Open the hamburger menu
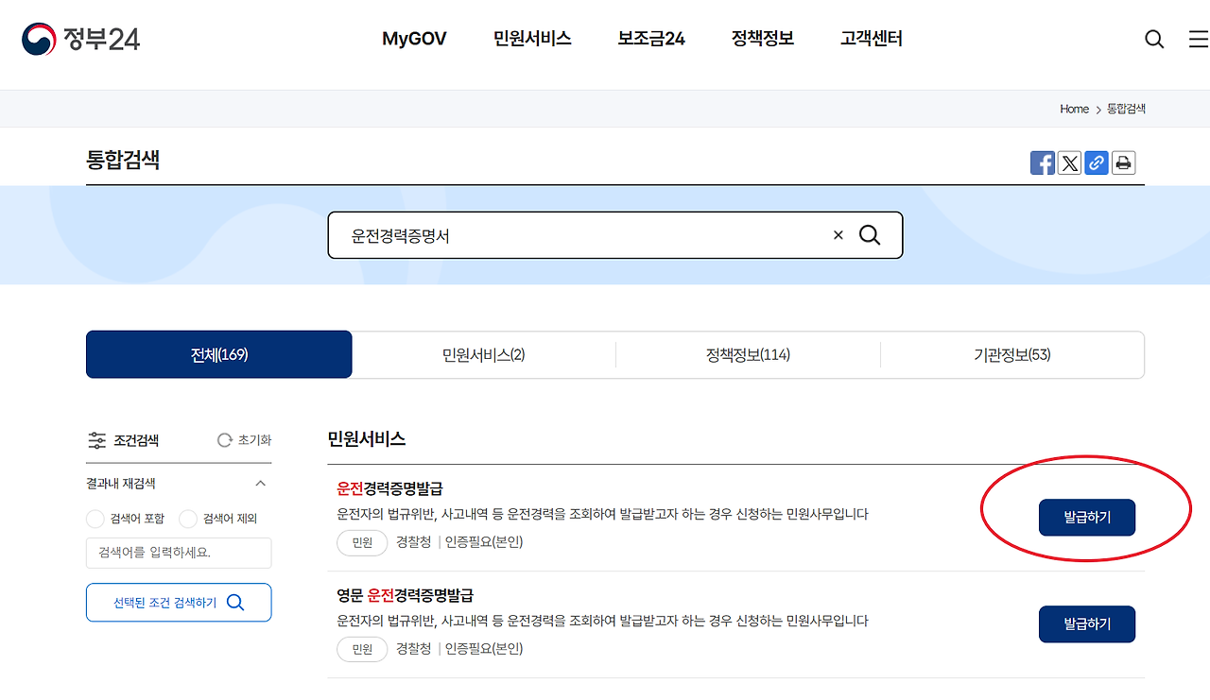Viewport: 1210px width, 700px height. pyautogui.click(x=1197, y=39)
